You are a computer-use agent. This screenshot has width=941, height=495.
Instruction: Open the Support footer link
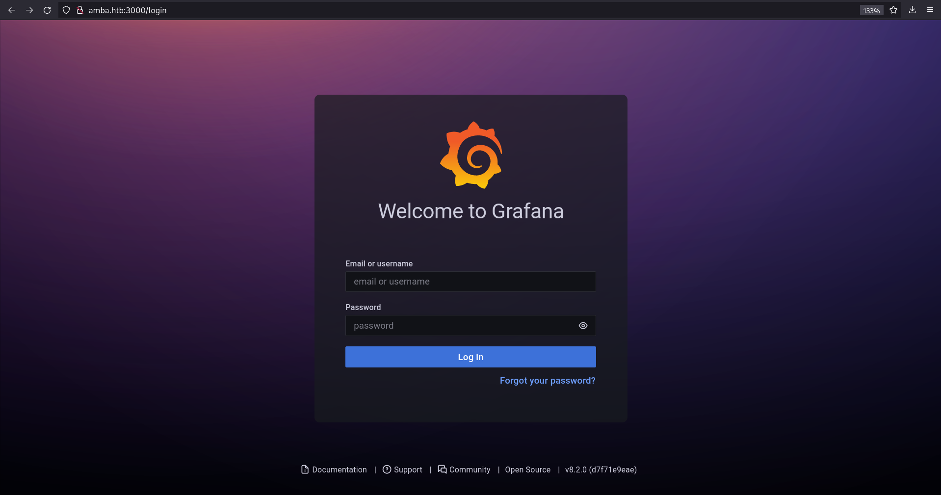pos(402,469)
